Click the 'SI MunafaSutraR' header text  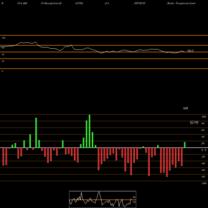coord(51,3)
